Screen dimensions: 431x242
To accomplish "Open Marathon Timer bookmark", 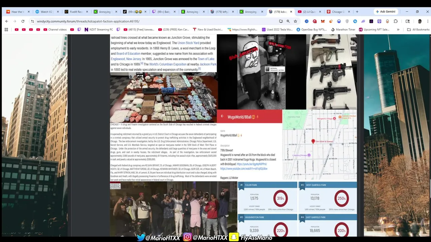I will click(343, 30).
